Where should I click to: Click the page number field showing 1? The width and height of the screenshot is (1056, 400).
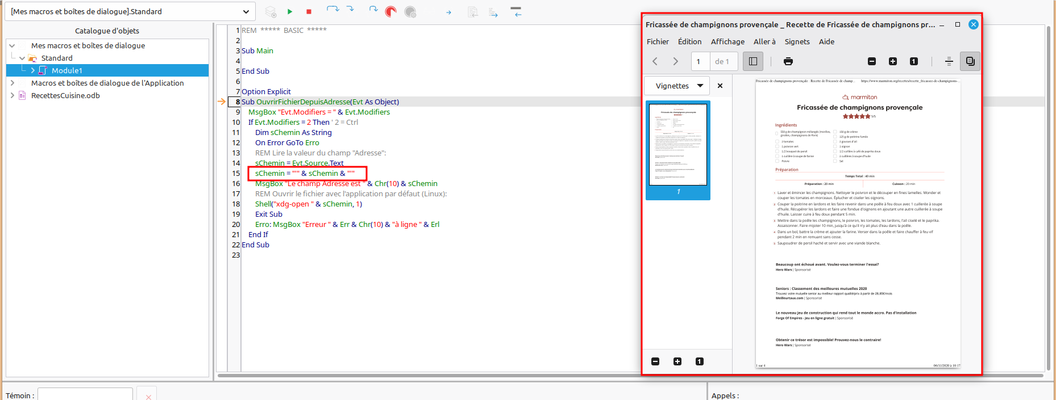[x=700, y=61]
